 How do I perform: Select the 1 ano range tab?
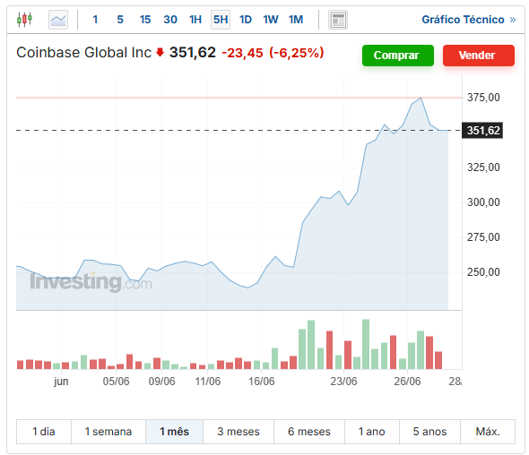point(372,432)
